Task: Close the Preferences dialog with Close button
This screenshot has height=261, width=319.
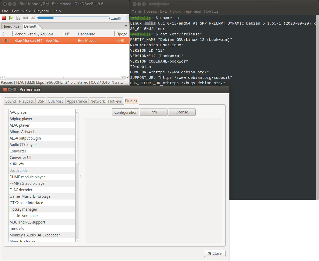Action: point(215,253)
